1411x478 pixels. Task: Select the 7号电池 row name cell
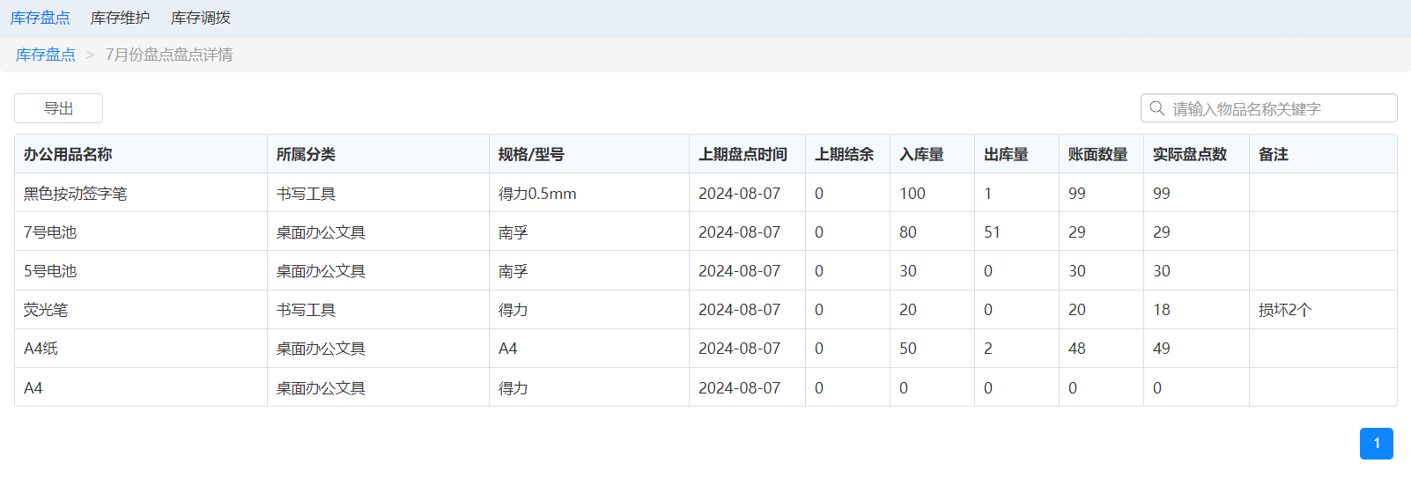pyautogui.click(x=50, y=232)
